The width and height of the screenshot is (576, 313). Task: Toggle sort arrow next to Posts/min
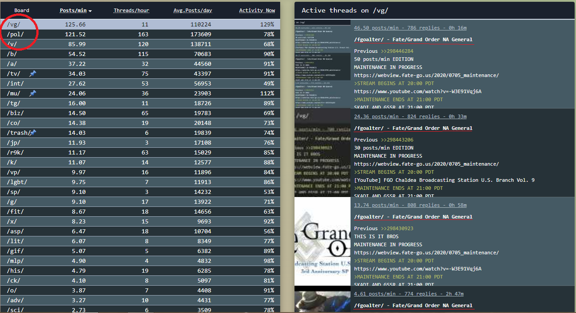click(x=90, y=11)
